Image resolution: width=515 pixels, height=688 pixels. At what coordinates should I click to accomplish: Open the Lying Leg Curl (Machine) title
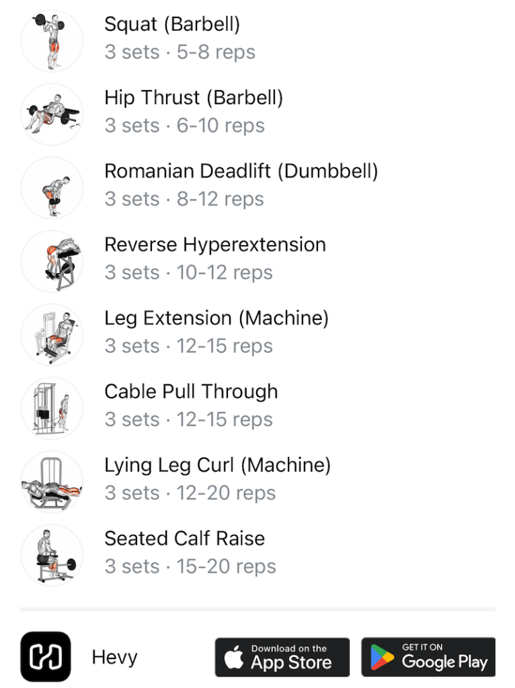click(217, 466)
